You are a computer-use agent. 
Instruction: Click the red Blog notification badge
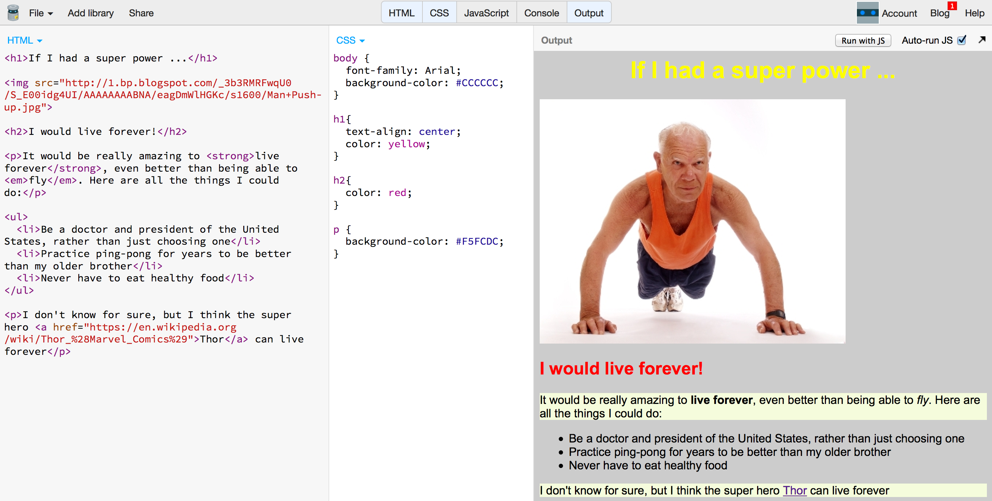tap(952, 6)
